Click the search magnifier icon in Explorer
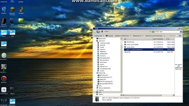The image size is (189, 106). click(x=181, y=32)
